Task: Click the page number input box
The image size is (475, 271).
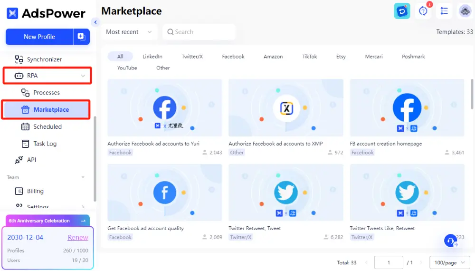Action: [389, 262]
